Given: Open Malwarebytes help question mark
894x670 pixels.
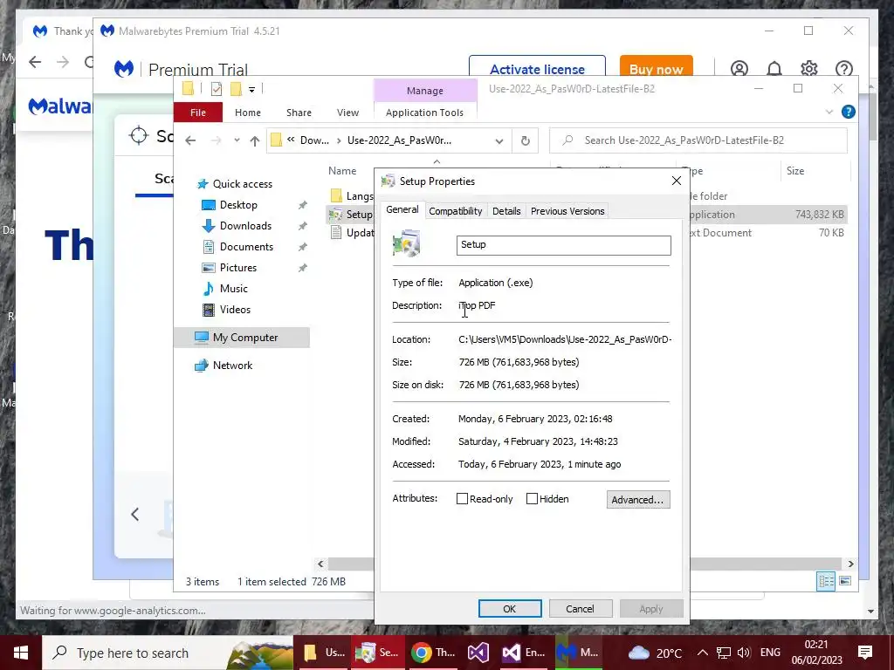Looking at the screenshot, I should pyautogui.click(x=844, y=69).
